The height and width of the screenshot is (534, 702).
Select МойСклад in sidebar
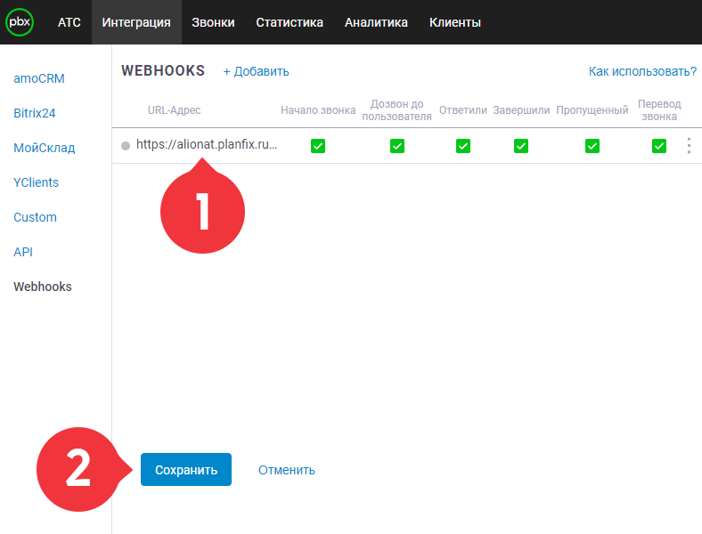[45, 148]
